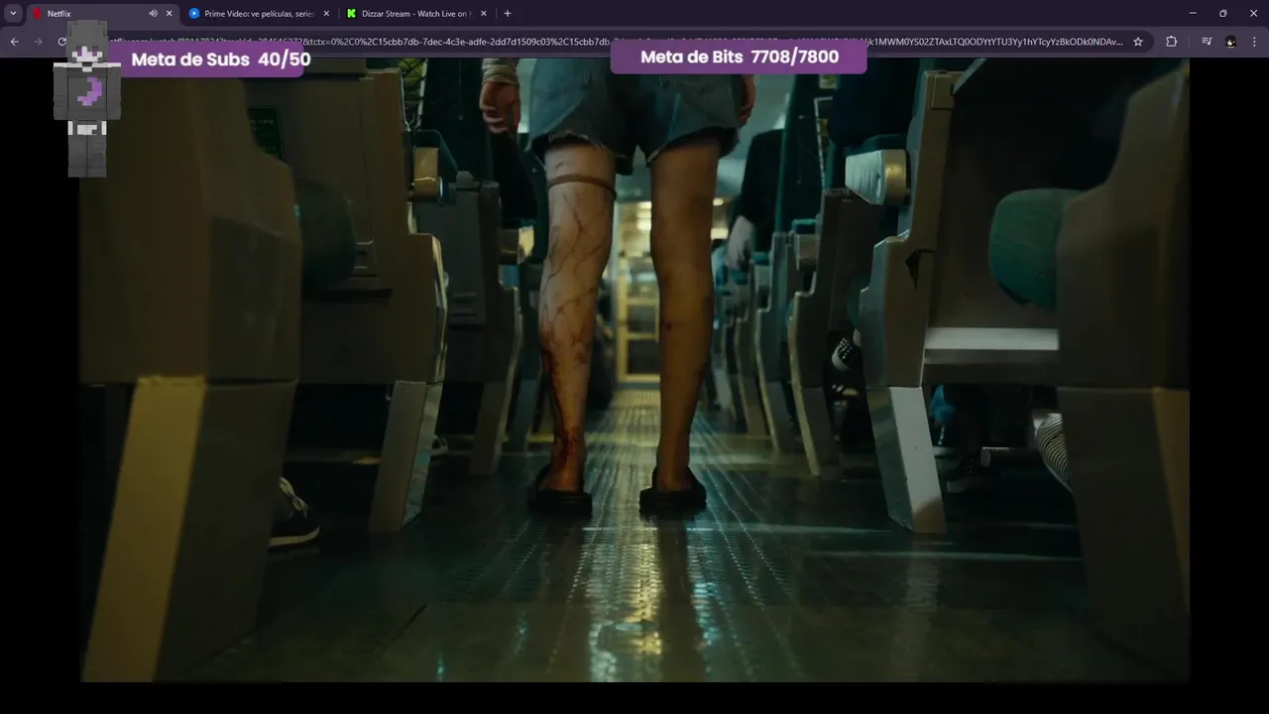Switch to the Dizzar Stream tab
Viewport: 1269px width, 714px height.
pyautogui.click(x=416, y=14)
